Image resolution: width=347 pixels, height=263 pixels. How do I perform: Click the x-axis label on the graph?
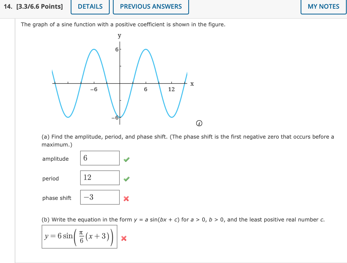click(192, 84)
